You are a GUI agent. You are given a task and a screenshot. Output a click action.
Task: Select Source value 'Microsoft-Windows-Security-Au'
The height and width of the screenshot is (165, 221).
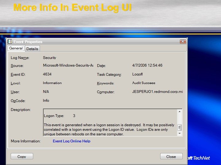[x=68, y=65]
